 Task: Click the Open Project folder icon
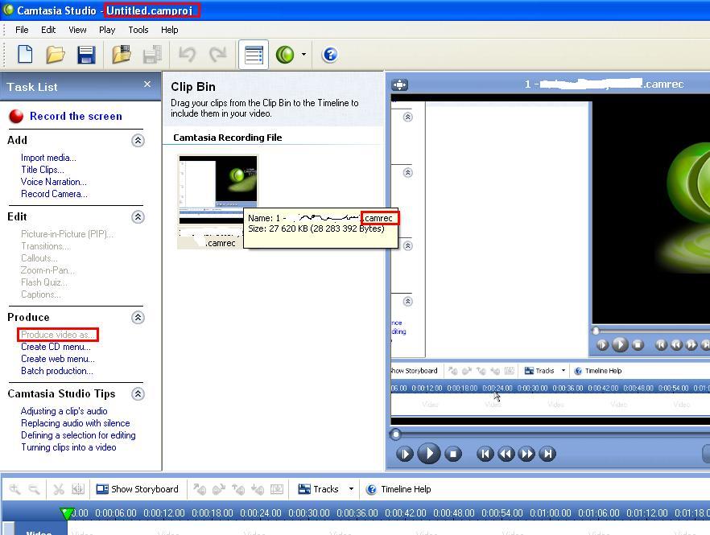(56, 55)
